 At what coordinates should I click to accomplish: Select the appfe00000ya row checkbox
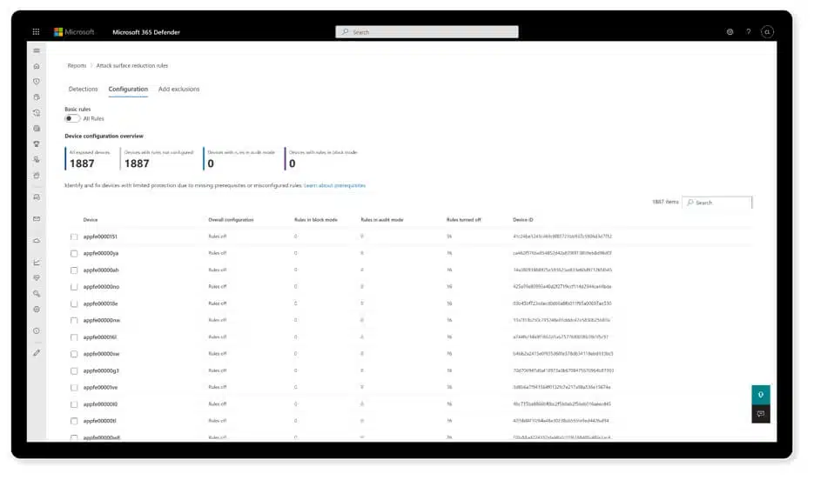pos(74,253)
